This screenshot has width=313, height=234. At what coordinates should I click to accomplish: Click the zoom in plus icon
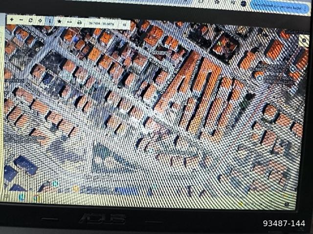[x=12, y=19]
